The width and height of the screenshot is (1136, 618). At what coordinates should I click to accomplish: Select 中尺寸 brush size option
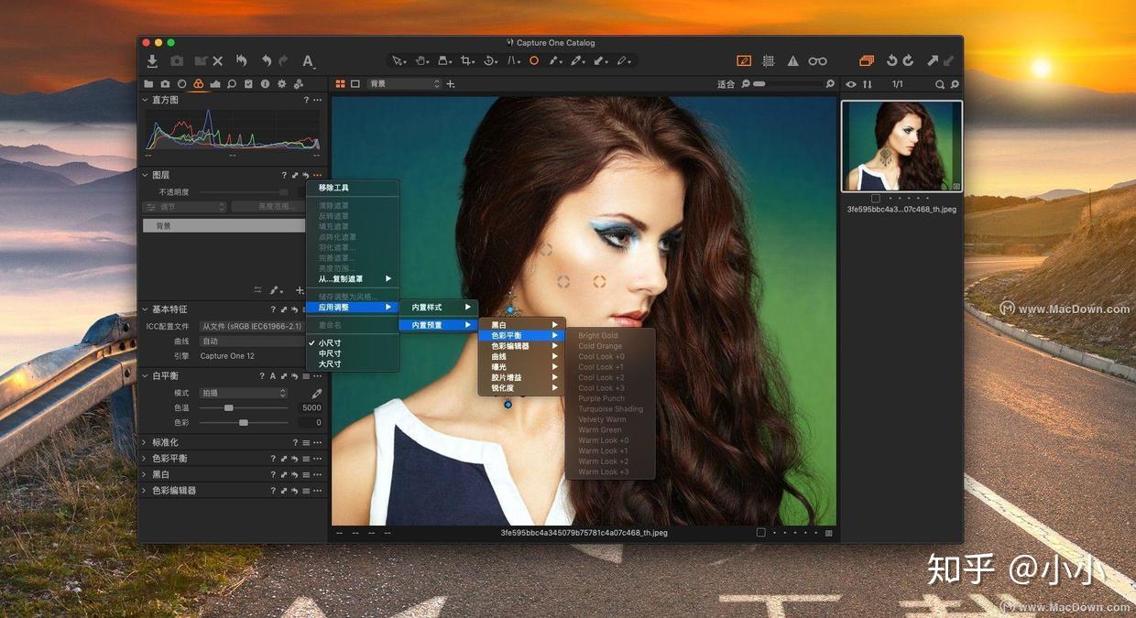click(x=328, y=353)
